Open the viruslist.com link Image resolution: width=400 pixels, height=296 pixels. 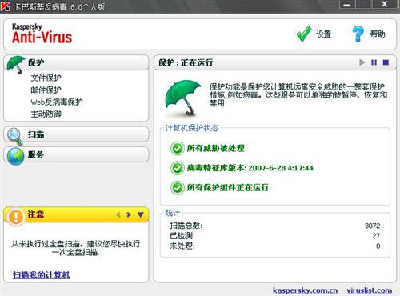click(x=370, y=290)
